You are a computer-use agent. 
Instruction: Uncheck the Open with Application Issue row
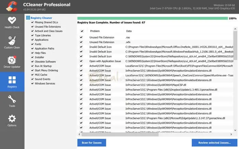pos(81,61)
